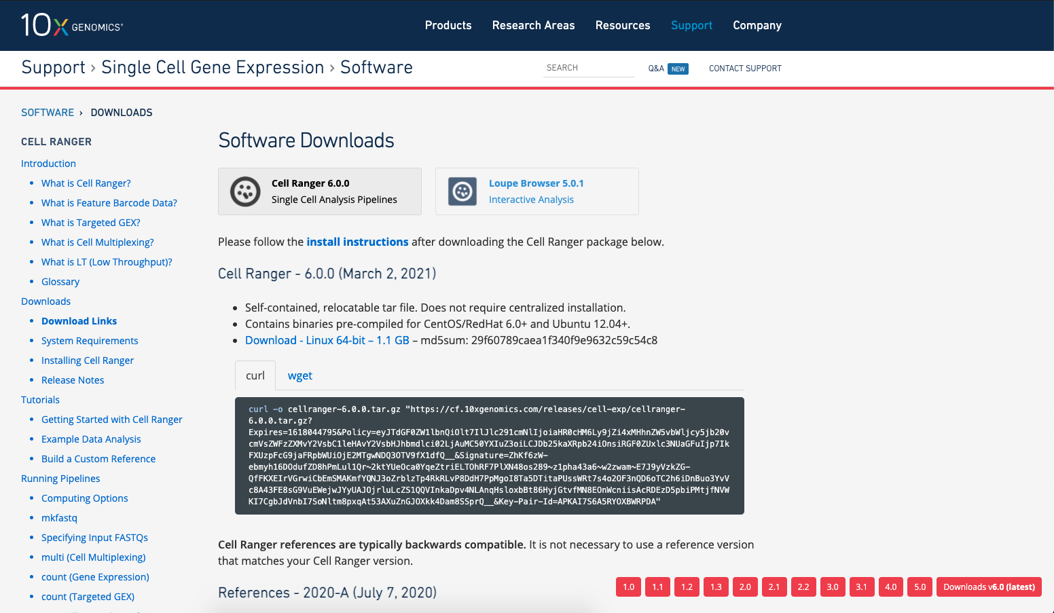The width and height of the screenshot is (1054, 613).
Task: Open count (Gene Expression) page
Action: click(95, 577)
